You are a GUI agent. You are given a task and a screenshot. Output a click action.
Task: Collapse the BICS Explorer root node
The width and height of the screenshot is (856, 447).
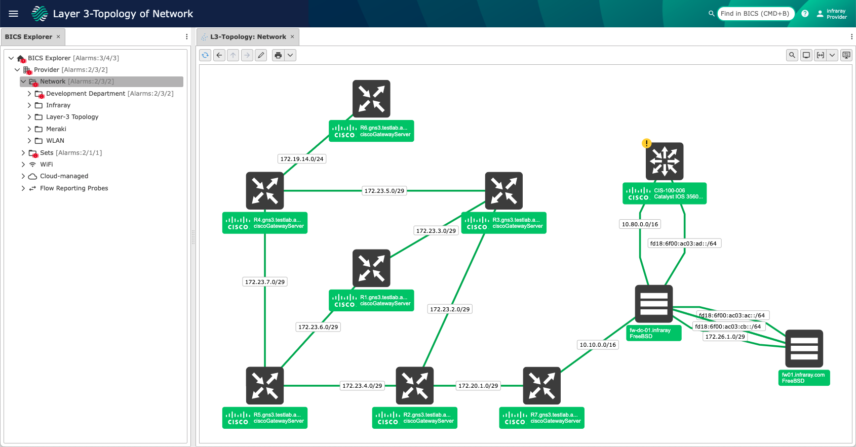(x=11, y=58)
